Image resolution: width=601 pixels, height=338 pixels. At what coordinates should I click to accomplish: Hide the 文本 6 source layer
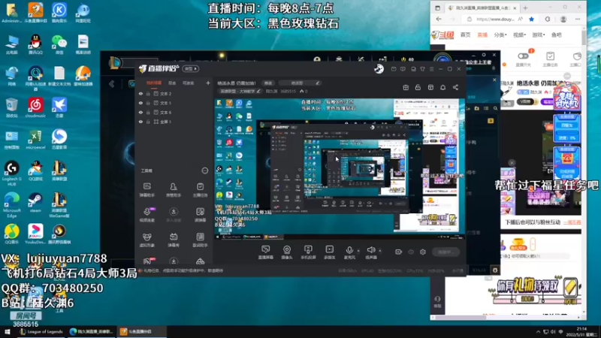pos(140,112)
